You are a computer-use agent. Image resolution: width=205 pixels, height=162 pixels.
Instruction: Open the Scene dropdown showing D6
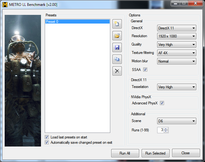pyautogui.click(x=177, y=121)
